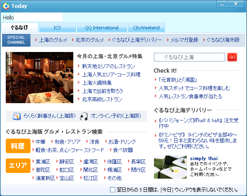Open the 「元宵節」と「湯圓」 link
The image size is (247, 196).
coord(178,80)
